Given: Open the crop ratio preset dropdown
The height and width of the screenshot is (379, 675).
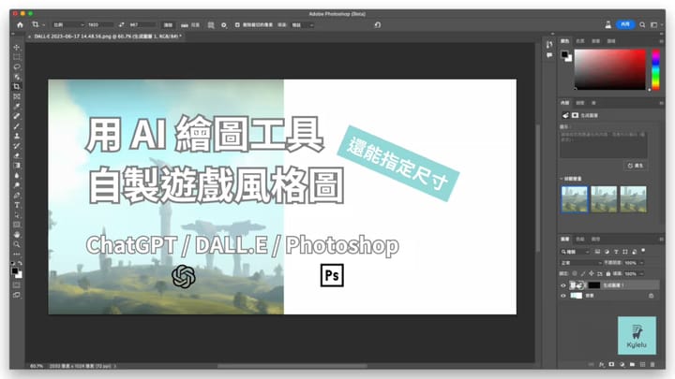Looking at the screenshot, I should point(75,26).
